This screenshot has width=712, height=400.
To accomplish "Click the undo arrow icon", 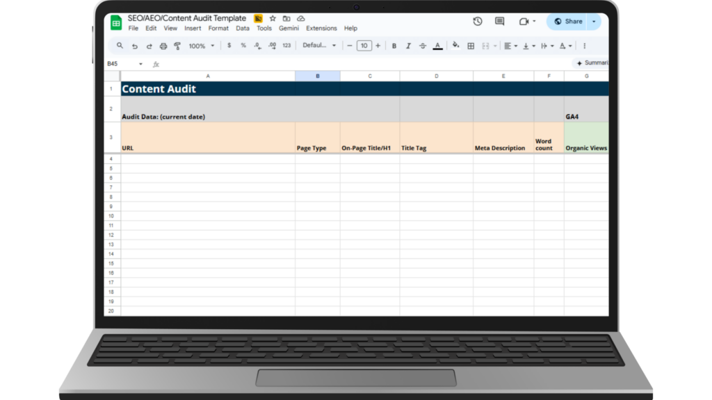I will coord(135,46).
